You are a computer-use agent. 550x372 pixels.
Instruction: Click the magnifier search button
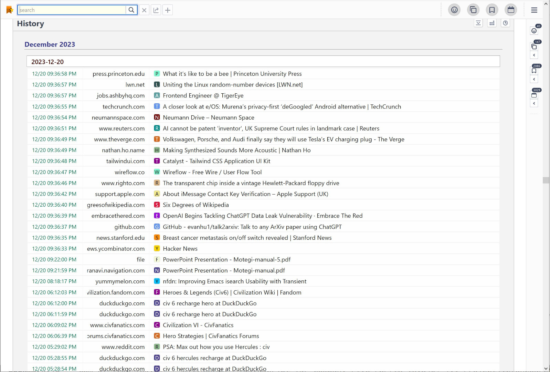(x=131, y=10)
